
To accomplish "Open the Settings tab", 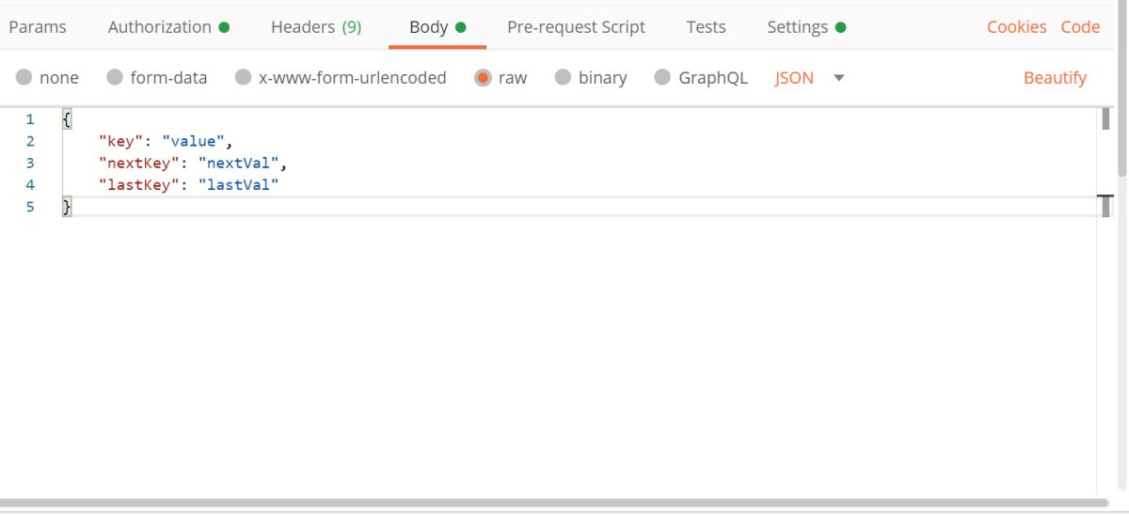I will point(806,27).
